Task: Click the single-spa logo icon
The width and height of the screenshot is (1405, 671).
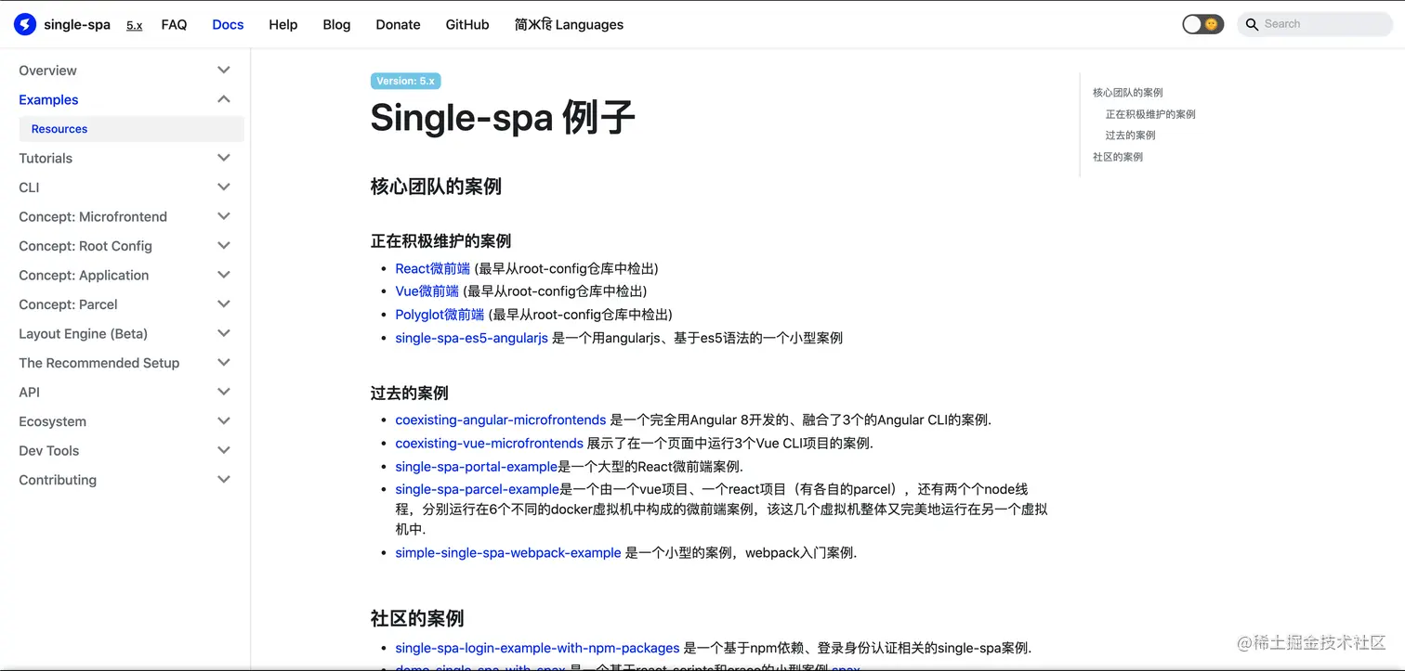Action: [x=23, y=24]
